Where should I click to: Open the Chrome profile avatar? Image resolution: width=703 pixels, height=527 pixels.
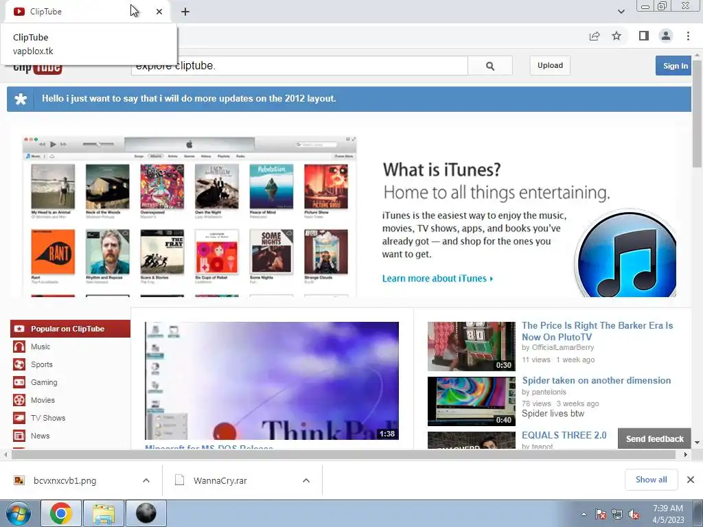pyautogui.click(x=666, y=36)
